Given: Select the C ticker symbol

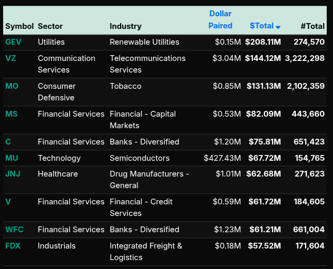Looking at the screenshot, I should point(8,142).
